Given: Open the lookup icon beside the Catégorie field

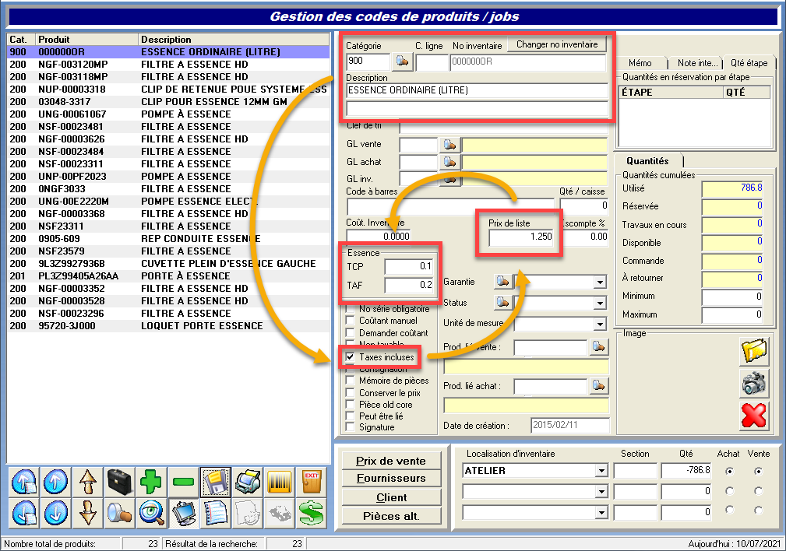Looking at the screenshot, I should 402,61.
